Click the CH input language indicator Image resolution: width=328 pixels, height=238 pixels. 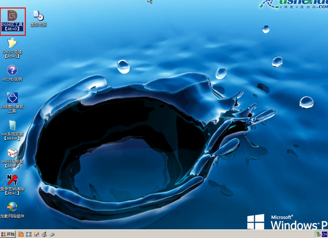(325, 235)
